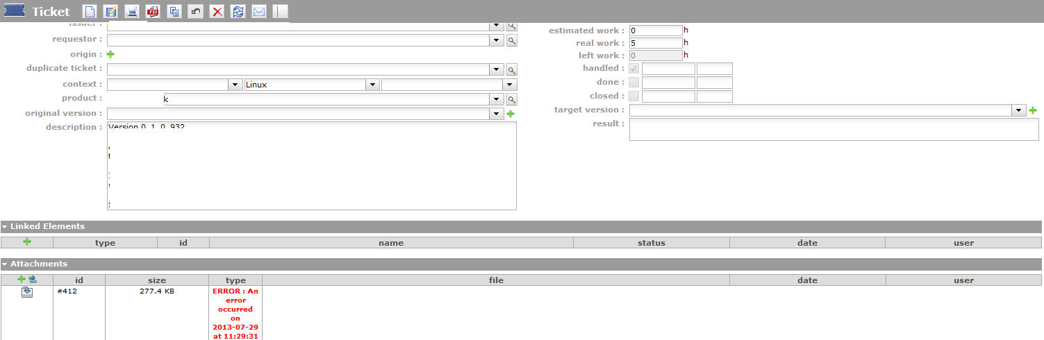Toggle the done checkbox

(633, 83)
